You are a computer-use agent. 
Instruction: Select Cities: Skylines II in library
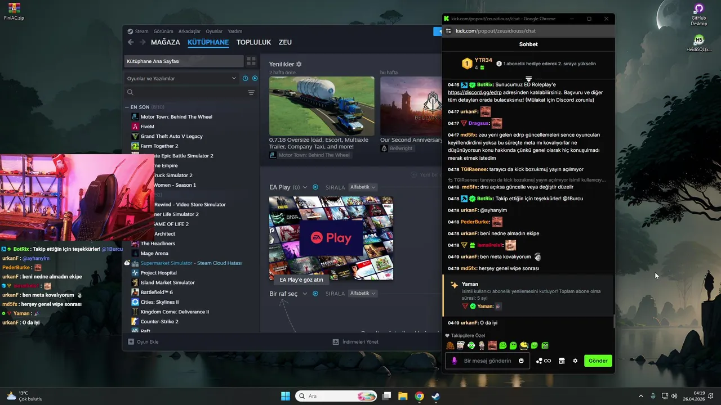click(159, 302)
